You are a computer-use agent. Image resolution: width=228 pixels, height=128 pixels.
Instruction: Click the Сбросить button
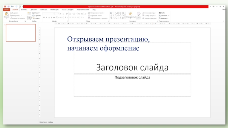click(37, 16)
